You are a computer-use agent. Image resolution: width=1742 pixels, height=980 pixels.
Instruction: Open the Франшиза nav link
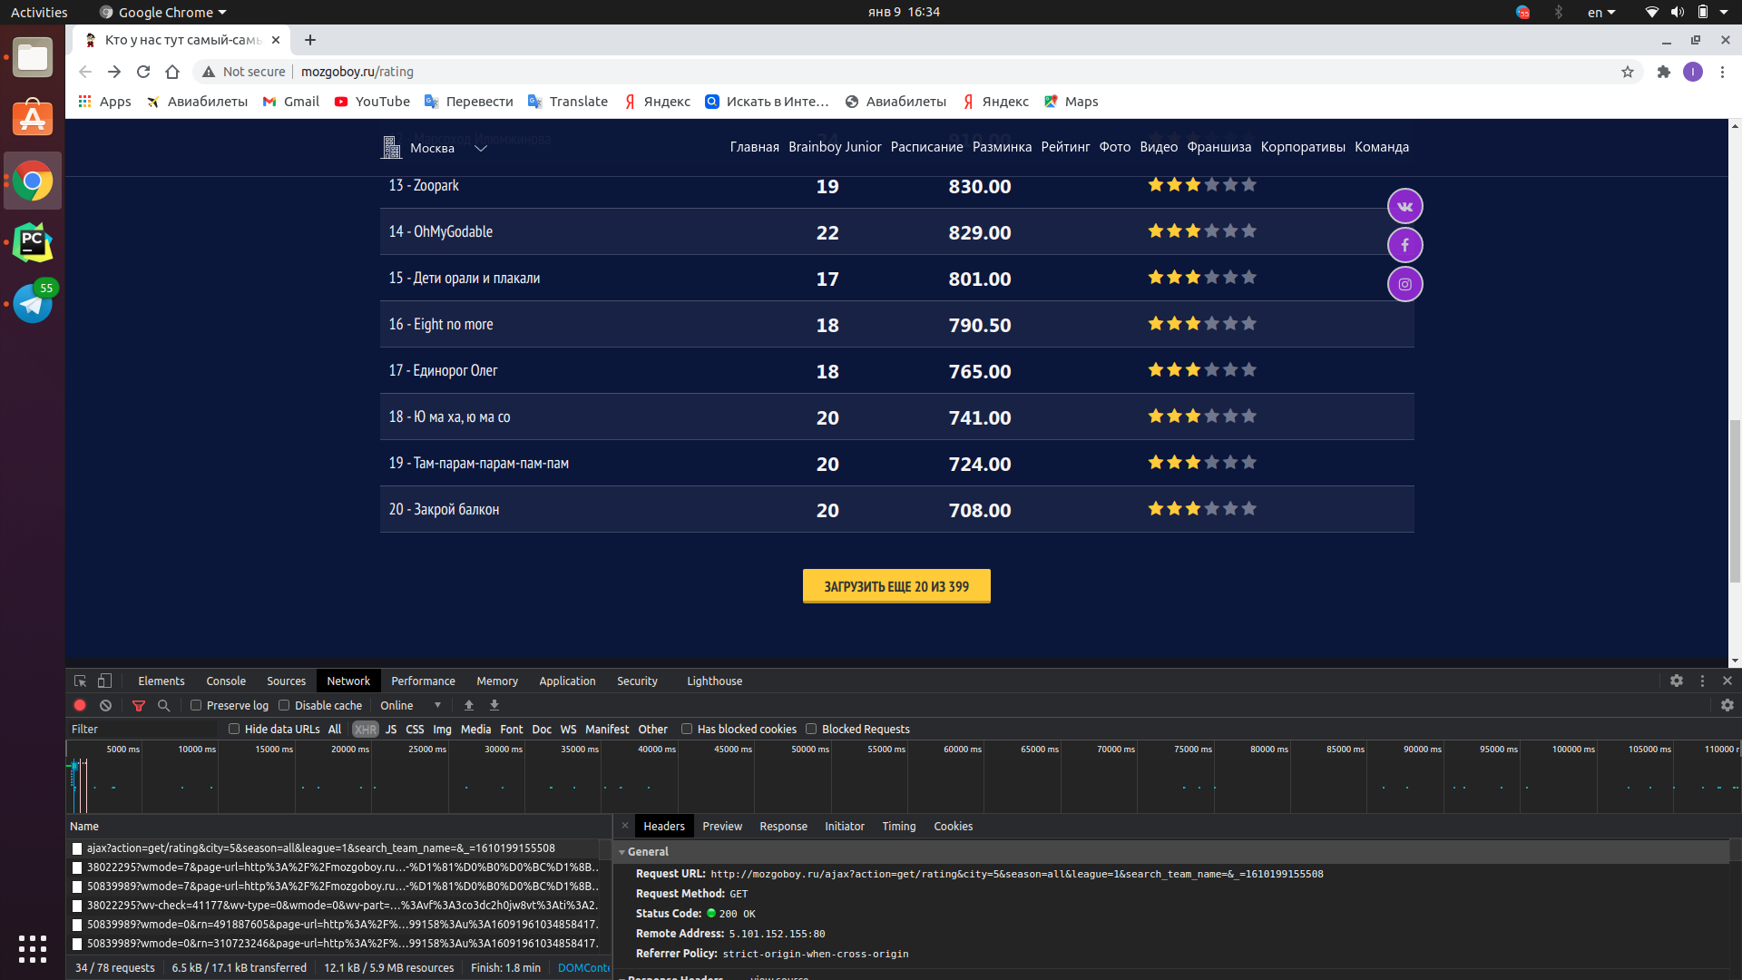click(x=1218, y=147)
